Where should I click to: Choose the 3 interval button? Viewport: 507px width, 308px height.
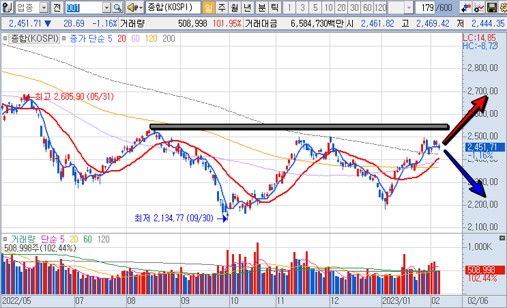coord(302,8)
